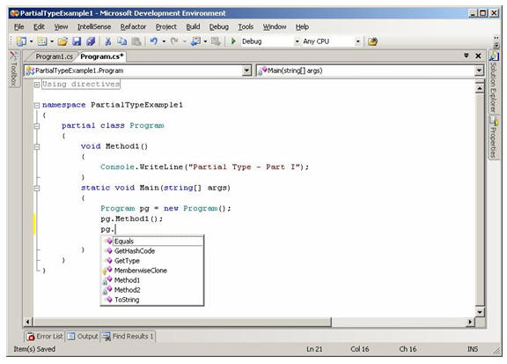Click the Save All icon
Screen dimensions: 507x364
pos(91,41)
